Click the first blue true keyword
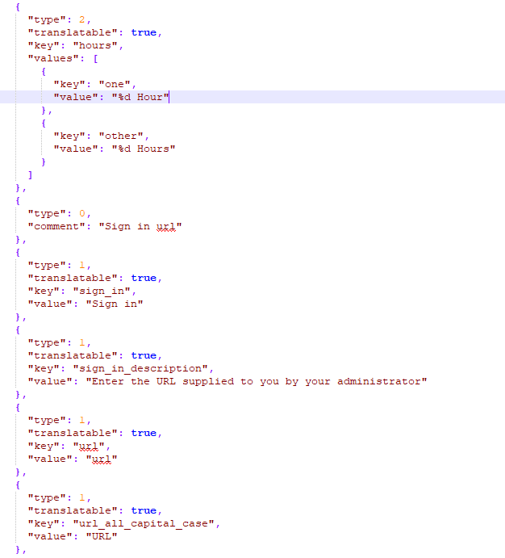The image size is (505, 558). click(x=144, y=33)
